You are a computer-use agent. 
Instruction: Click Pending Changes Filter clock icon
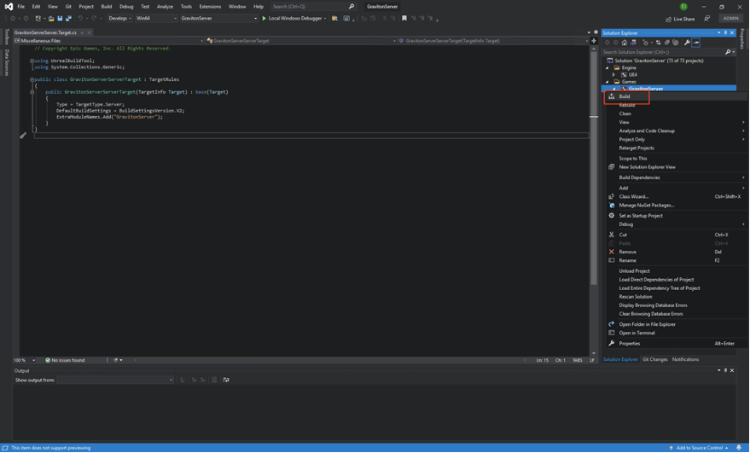pyautogui.click(x=645, y=43)
